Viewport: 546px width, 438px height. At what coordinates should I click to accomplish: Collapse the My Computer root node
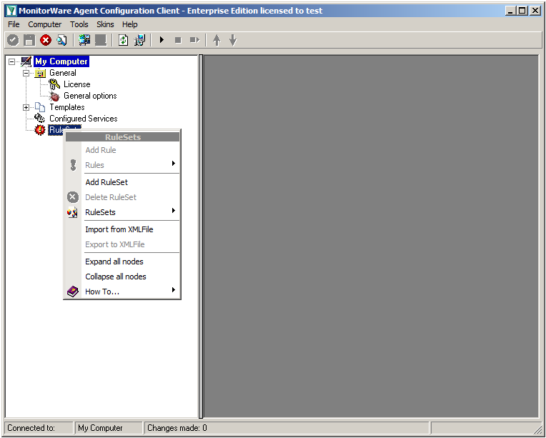(x=12, y=61)
